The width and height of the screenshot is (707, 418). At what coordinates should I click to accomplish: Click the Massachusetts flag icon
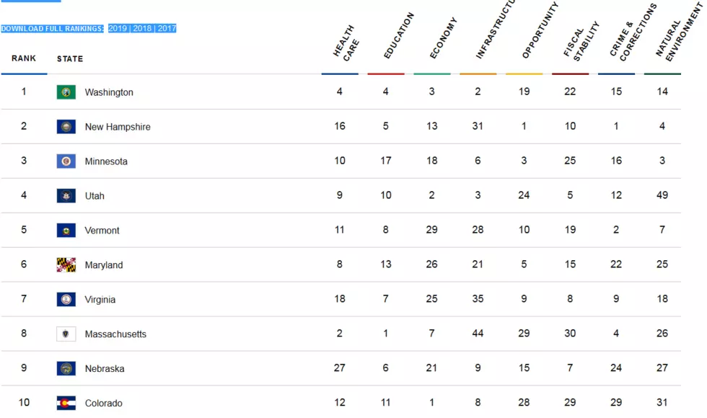coord(66,334)
